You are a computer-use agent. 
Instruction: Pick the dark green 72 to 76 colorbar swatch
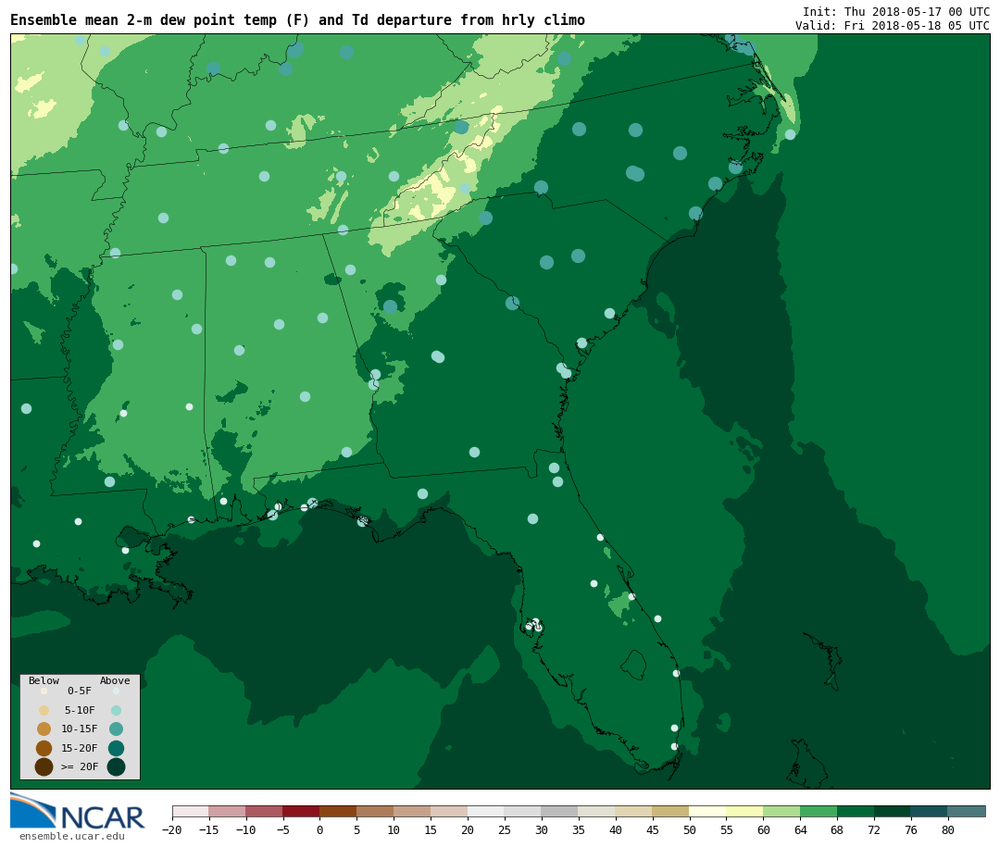tap(894, 811)
